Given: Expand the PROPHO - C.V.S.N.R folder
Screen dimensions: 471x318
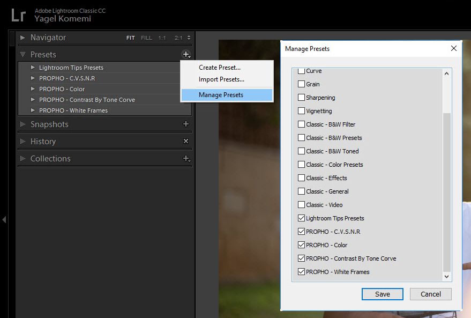Looking at the screenshot, I should [x=33, y=78].
